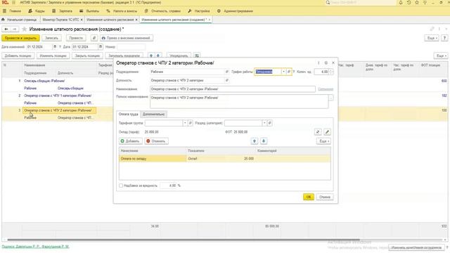Image resolution: width=450 pixels, height=253 pixels.
Task: Click Записать button
Action: [51, 38]
